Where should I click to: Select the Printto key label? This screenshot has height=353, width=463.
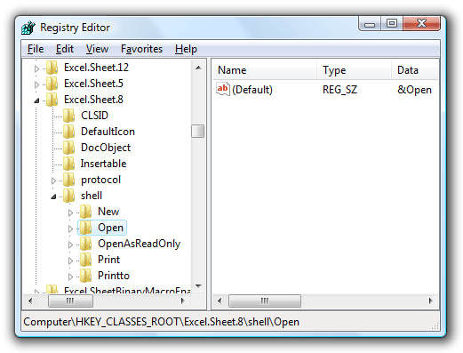(x=114, y=276)
